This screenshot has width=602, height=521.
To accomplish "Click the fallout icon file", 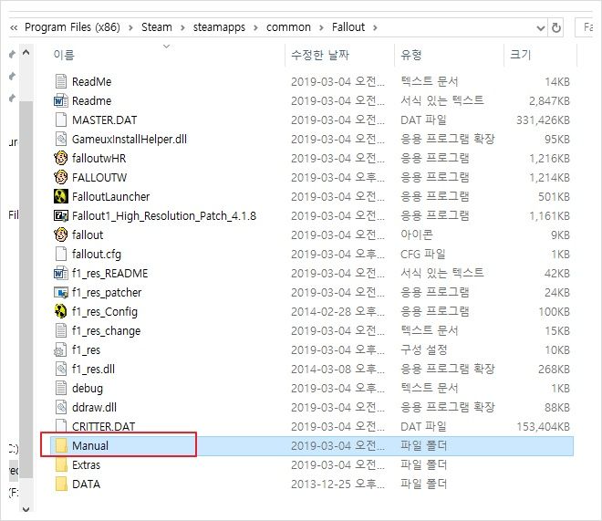I will pos(61,234).
